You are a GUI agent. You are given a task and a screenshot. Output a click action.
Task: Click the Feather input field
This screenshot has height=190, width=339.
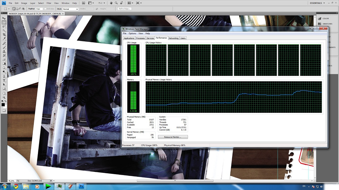click(x=39, y=9)
